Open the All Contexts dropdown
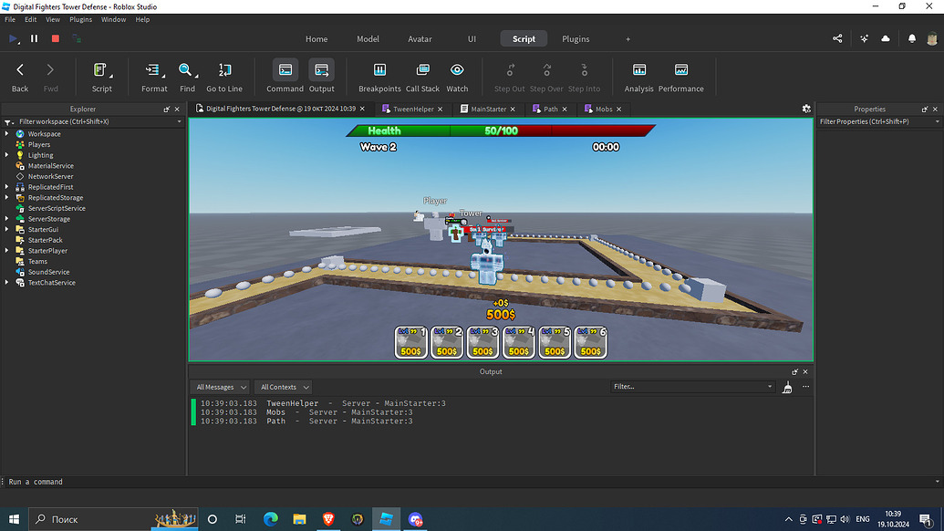The width and height of the screenshot is (944, 531). click(x=283, y=386)
